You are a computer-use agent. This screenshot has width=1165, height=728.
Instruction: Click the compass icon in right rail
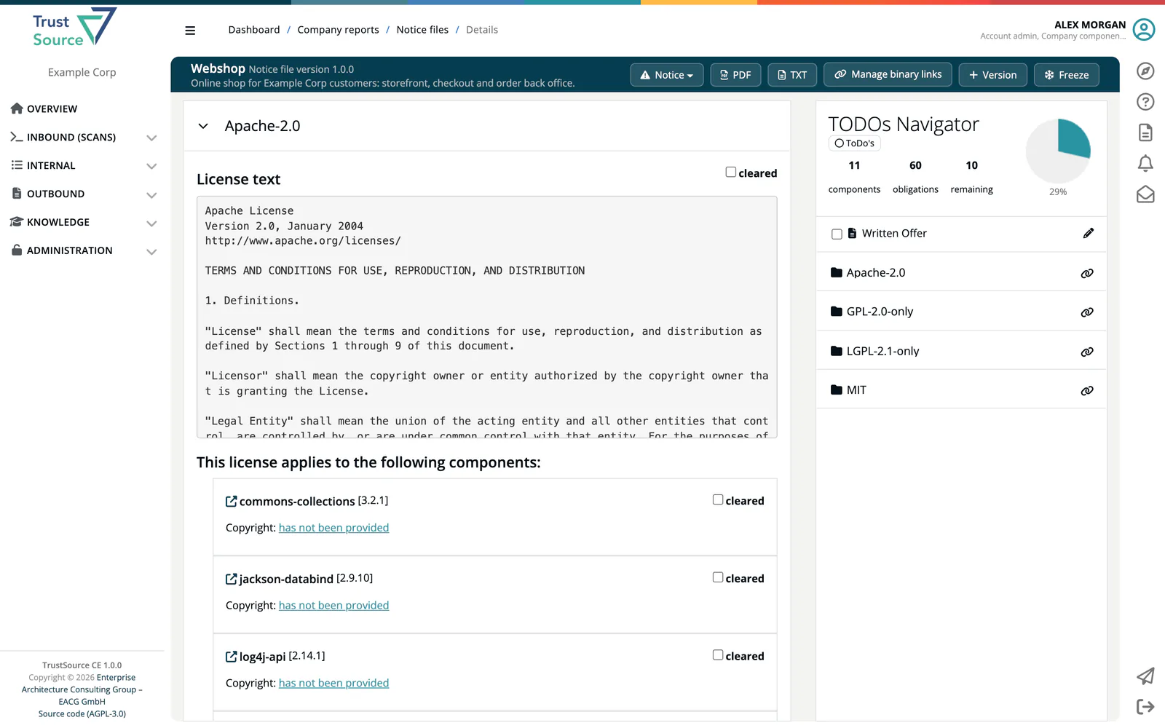click(x=1145, y=71)
